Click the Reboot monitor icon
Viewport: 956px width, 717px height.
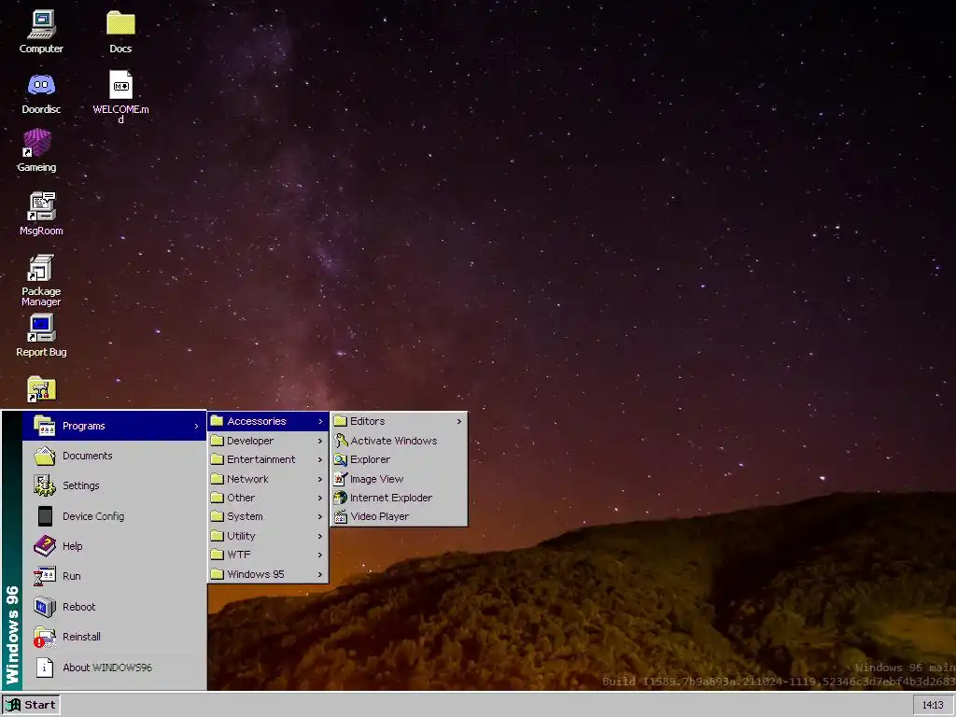point(45,607)
